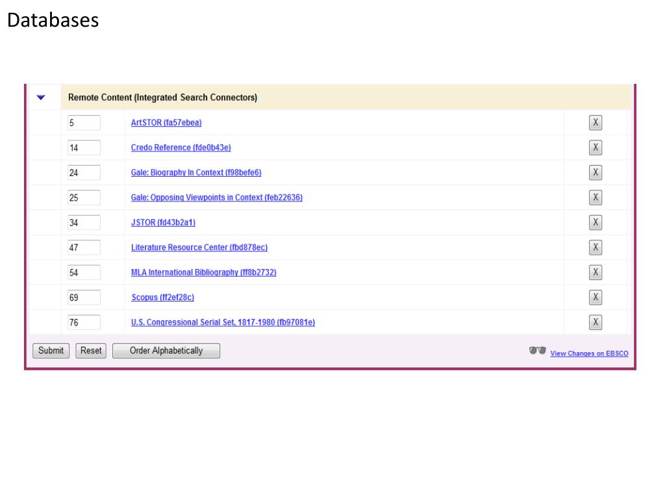Remove U.S. Congressional Serial Set X button
The image size is (665, 499).
coord(596,322)
